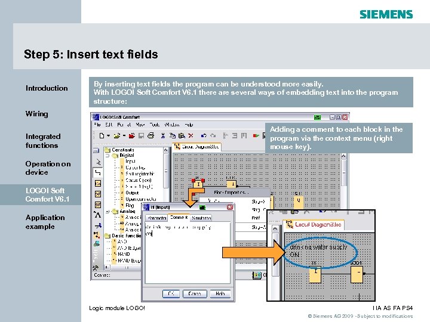Click the red Close file folder icon
Viewport: 430px width, 322px height.
pyautogui.click(x=131, y=135)
